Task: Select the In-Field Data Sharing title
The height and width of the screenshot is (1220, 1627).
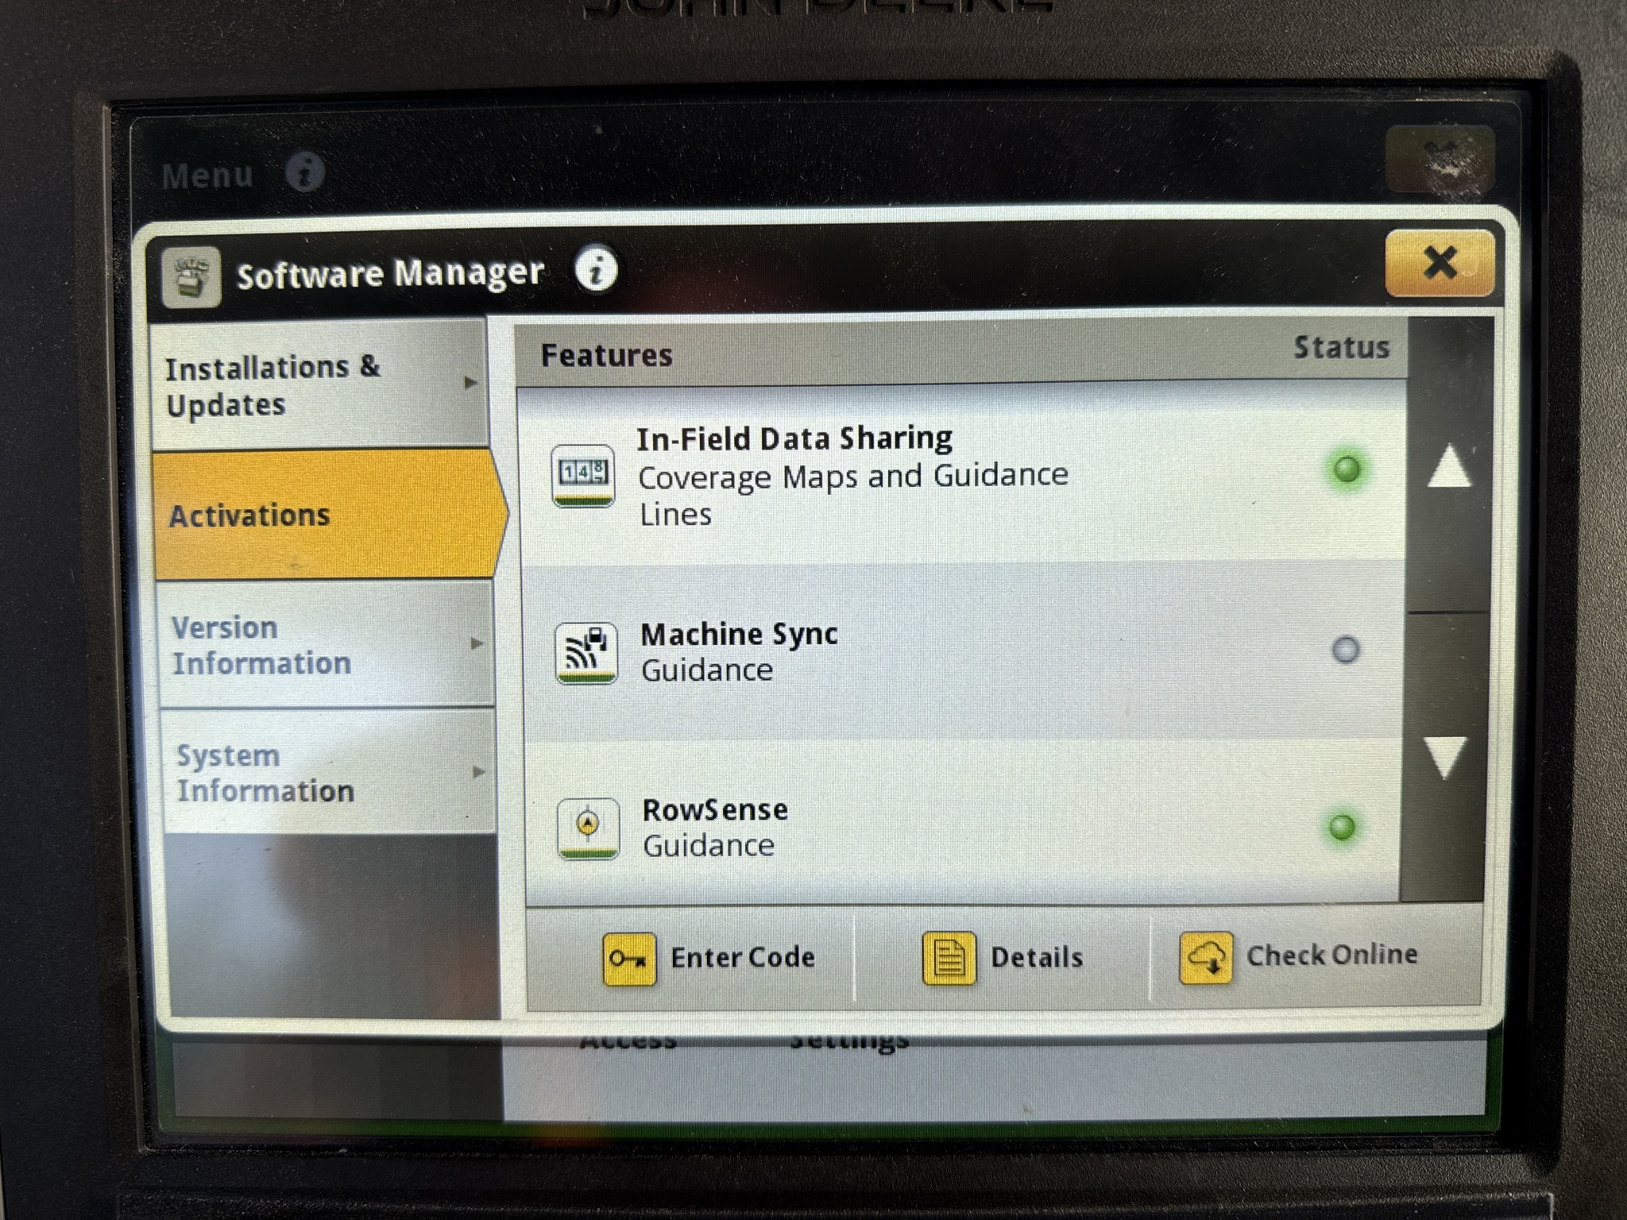Action: [794, 438]
